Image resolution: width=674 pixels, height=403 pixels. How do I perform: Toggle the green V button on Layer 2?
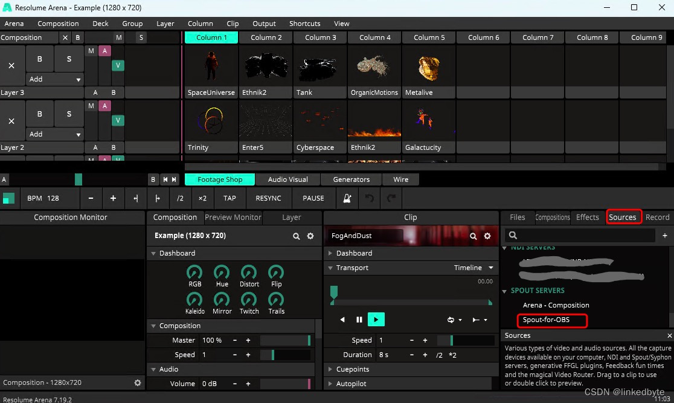118,120
